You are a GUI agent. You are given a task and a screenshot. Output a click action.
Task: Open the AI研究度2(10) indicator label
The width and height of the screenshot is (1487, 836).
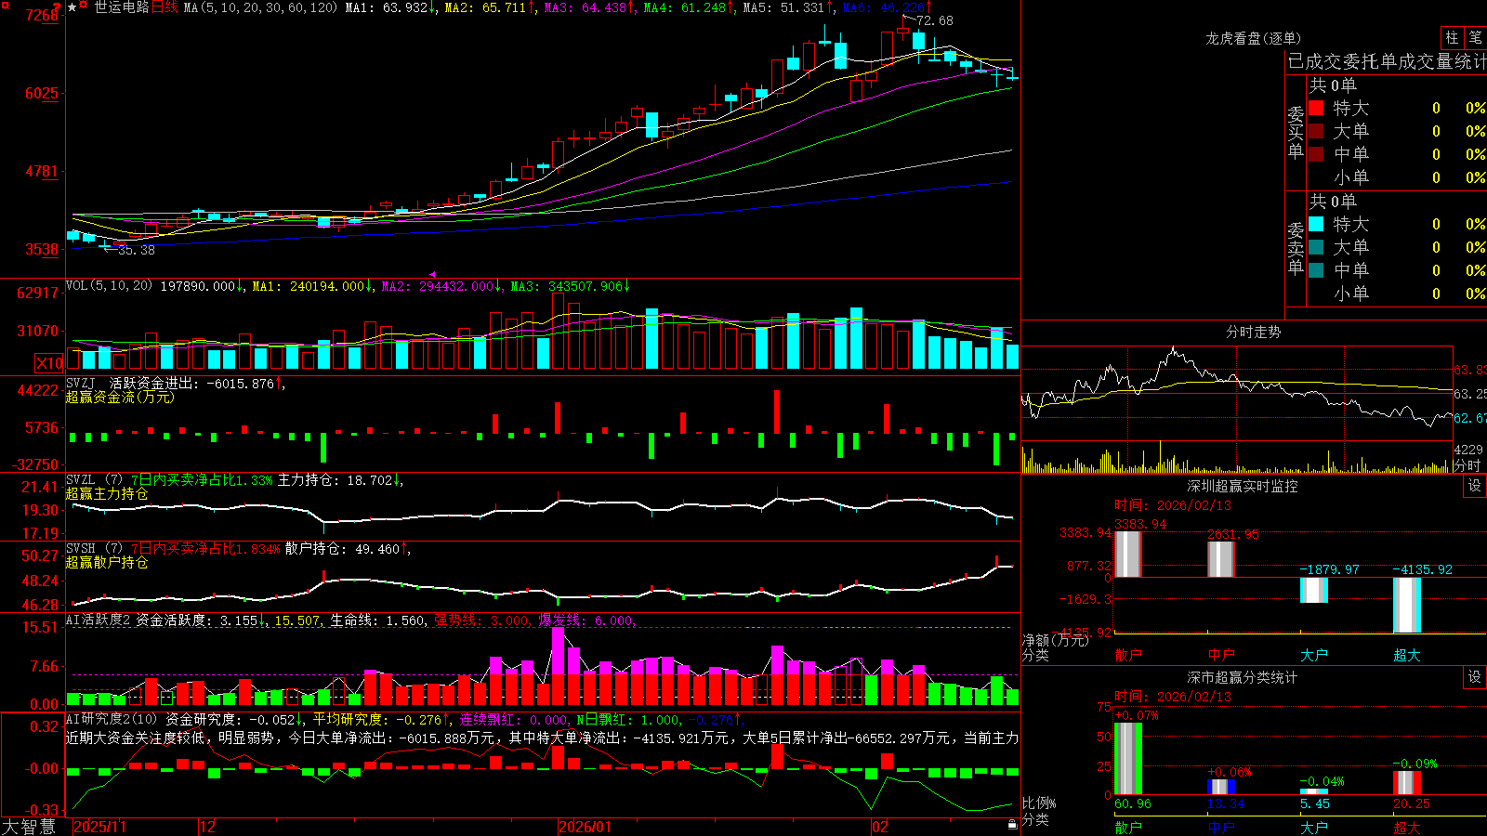coord(112,719)
